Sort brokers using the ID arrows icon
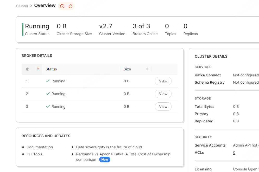 coord(38,69)
